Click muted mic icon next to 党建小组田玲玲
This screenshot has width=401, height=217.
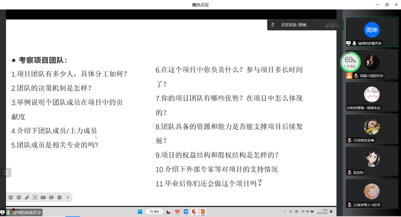[356, 76]
